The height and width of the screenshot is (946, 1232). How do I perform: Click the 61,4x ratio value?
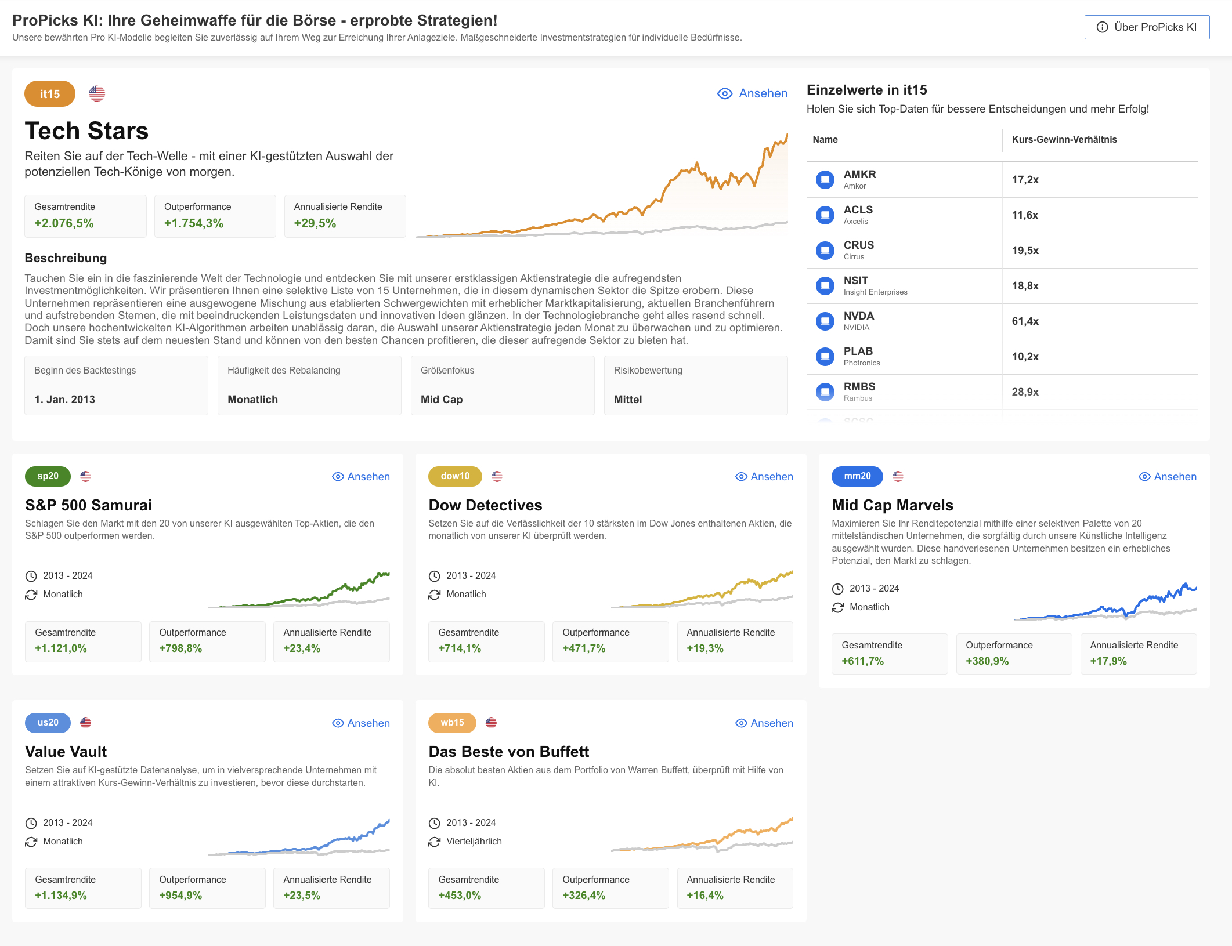[1025, 321]
